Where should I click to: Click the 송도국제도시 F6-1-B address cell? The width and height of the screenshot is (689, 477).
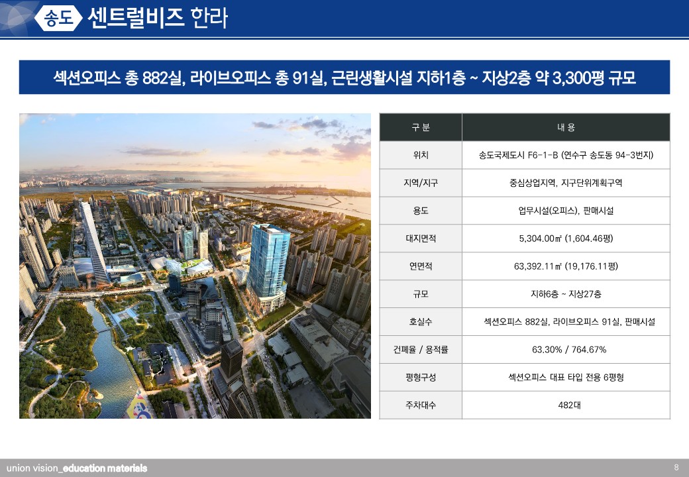[565, 155]
